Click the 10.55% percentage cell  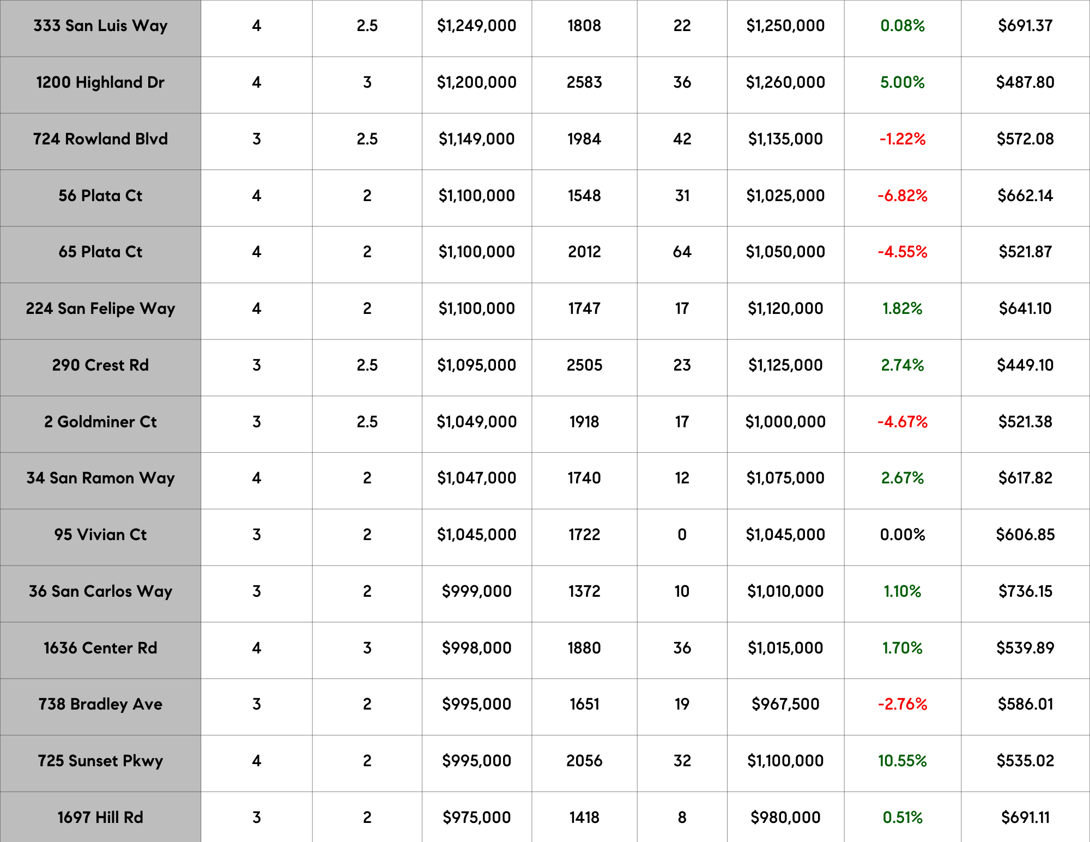(x=902, y=761)
